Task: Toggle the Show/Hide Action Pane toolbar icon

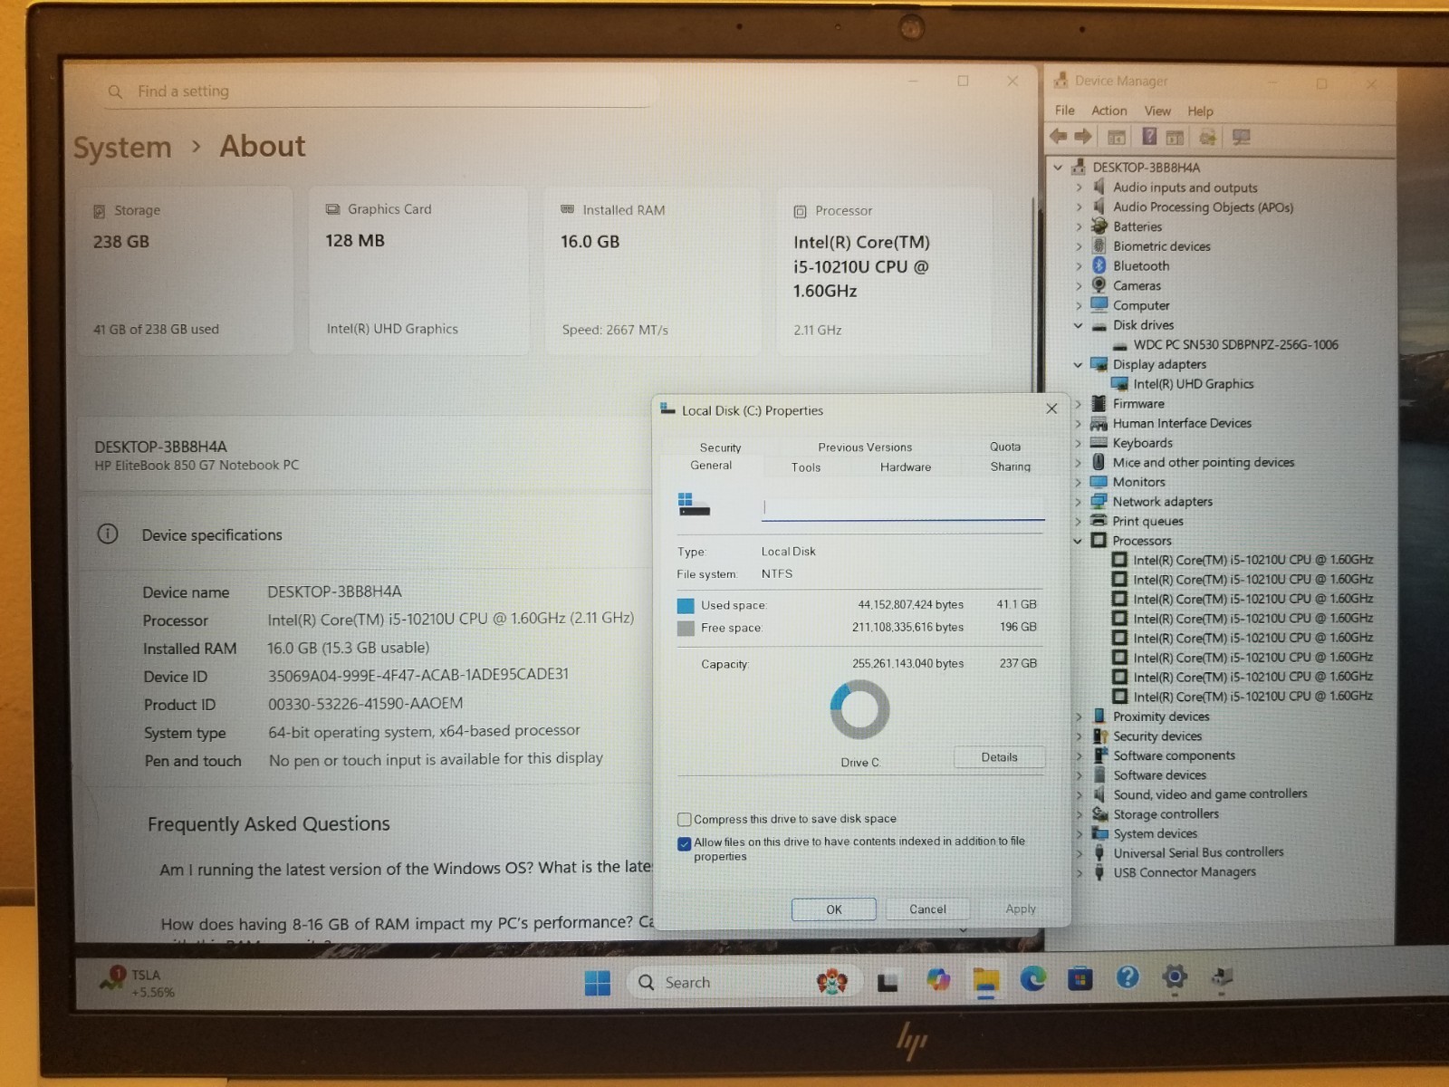Action: (1175, 138)
